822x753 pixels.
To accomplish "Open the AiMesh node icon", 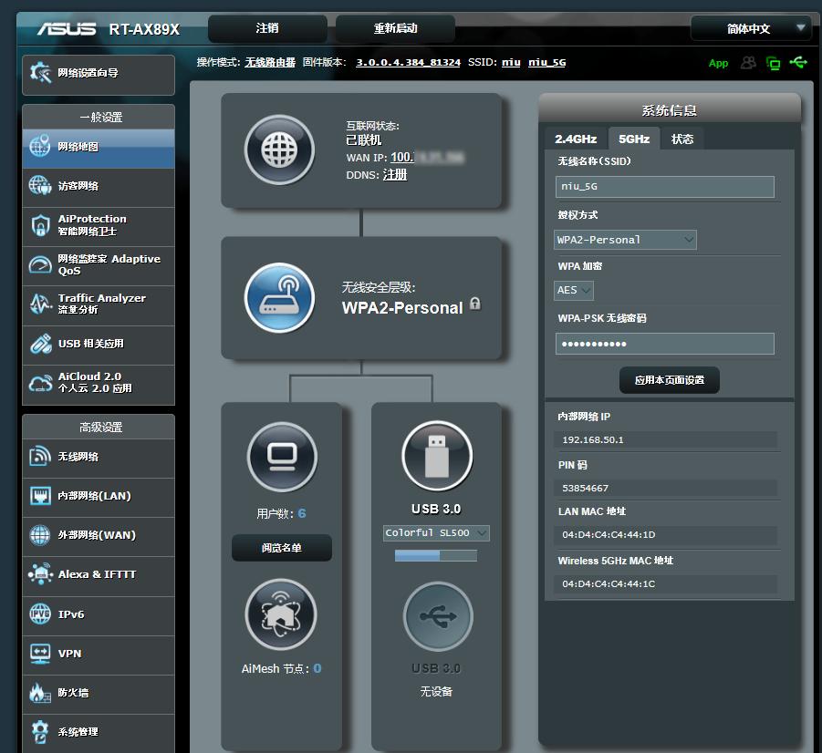I will pyautogui.click(x=281, y=615).
